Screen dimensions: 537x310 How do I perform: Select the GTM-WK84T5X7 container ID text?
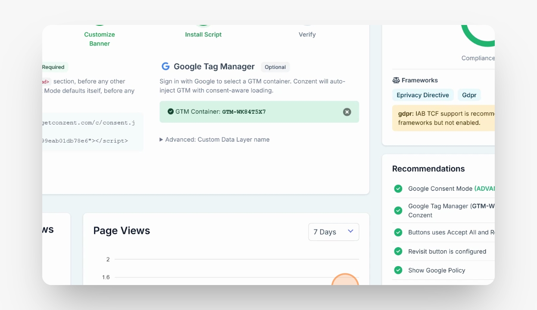pyautogui.click(x=244, y=112)
